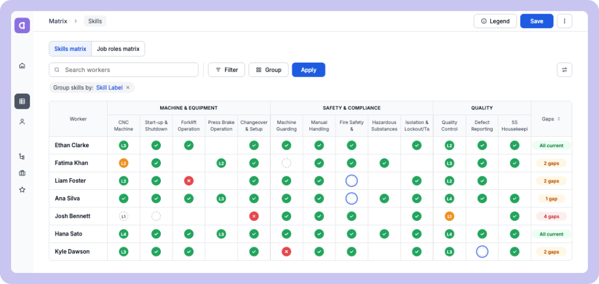This screenshot has width=599, height=284.
Task: Open the Group options
Action: point(268,70)
